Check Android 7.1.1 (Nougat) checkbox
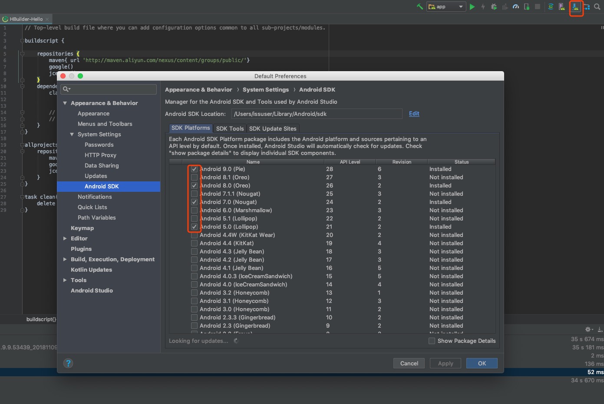Screen dimensions: 604x404 click(194, 194)
